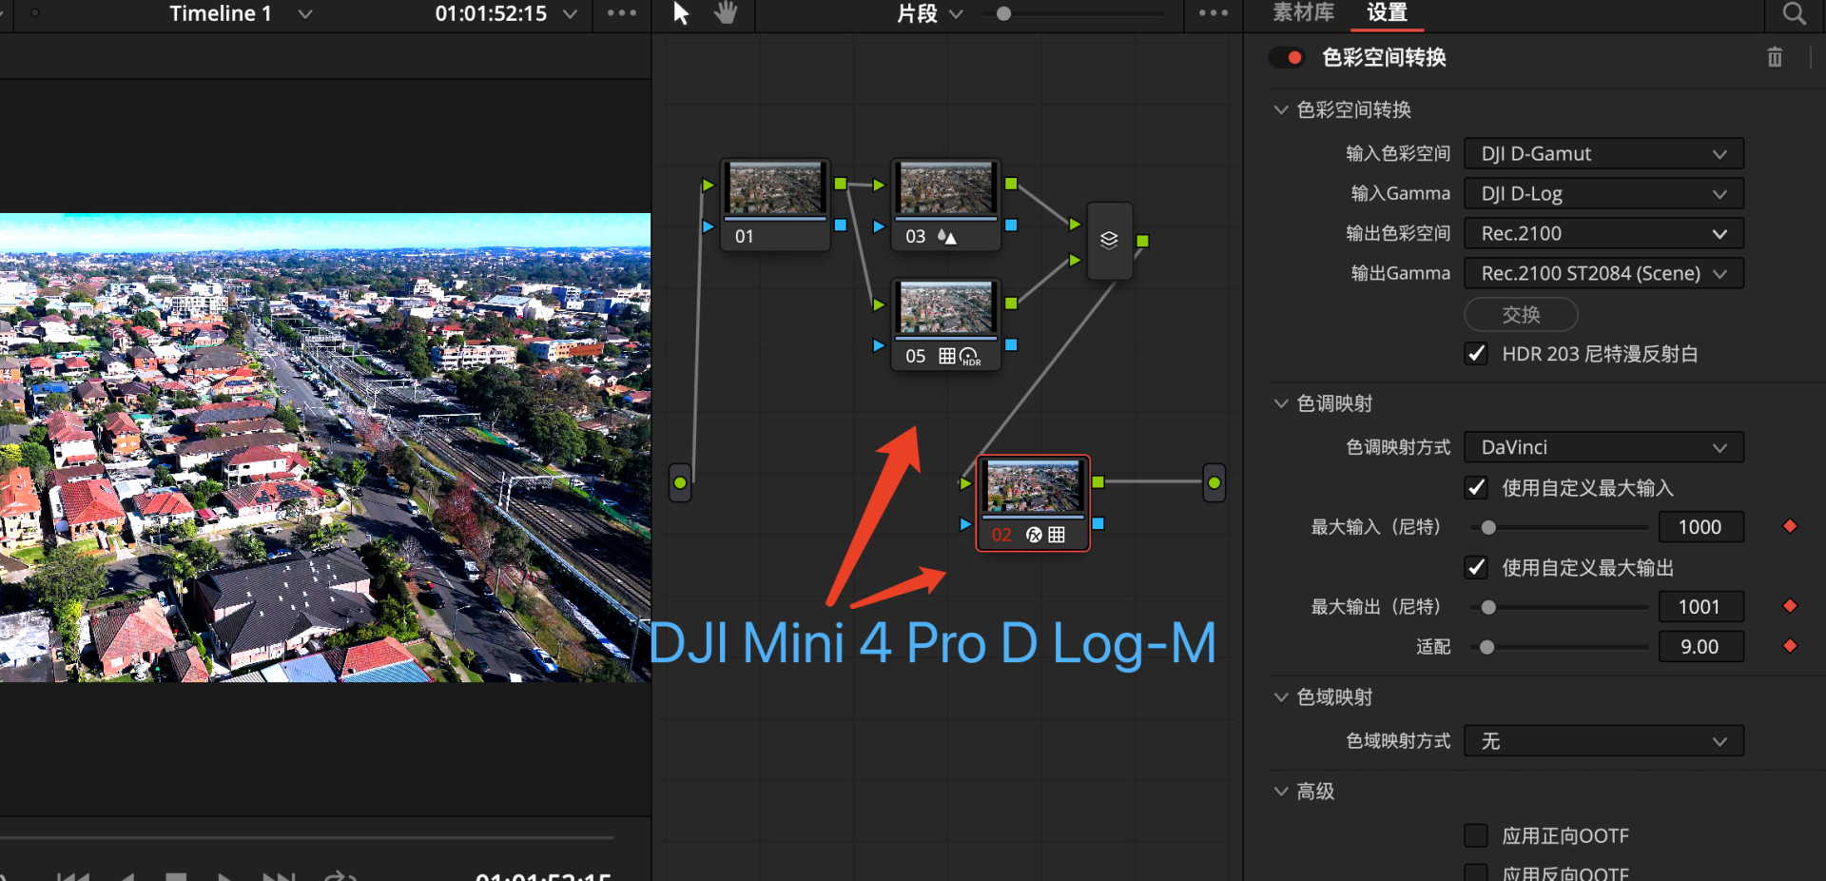This screenshot has width=1826, height=881.
Task: Select node 02 thumbnail
Action: [1034, 486]
